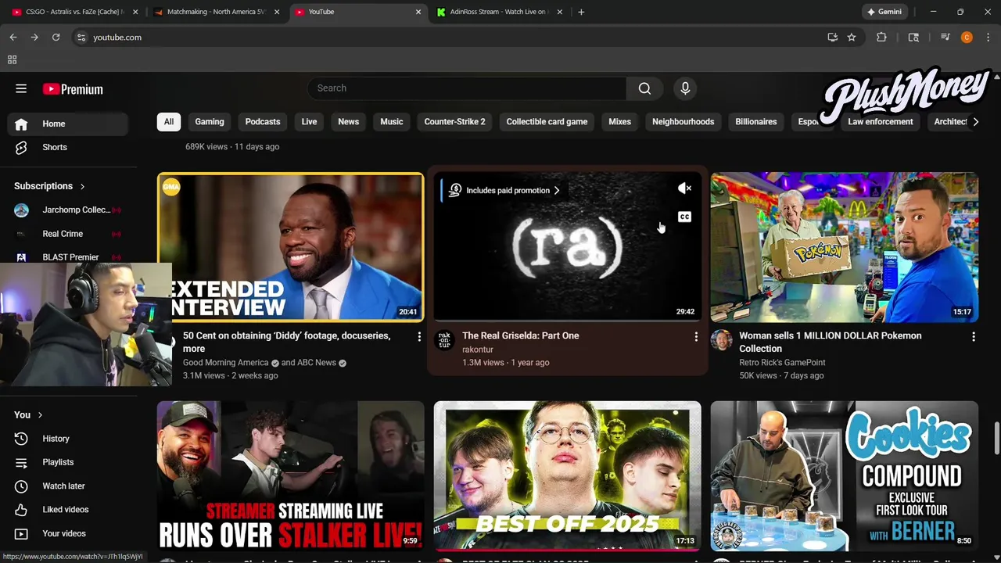
Task: Bookmark this page with star icon
Action: (852, 37)
